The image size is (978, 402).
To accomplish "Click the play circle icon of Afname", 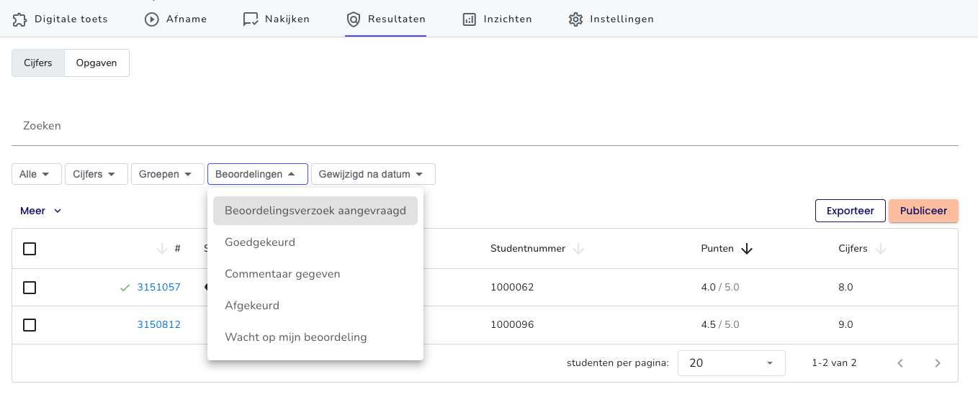I will pyautogui.click(x=152, y=19).
